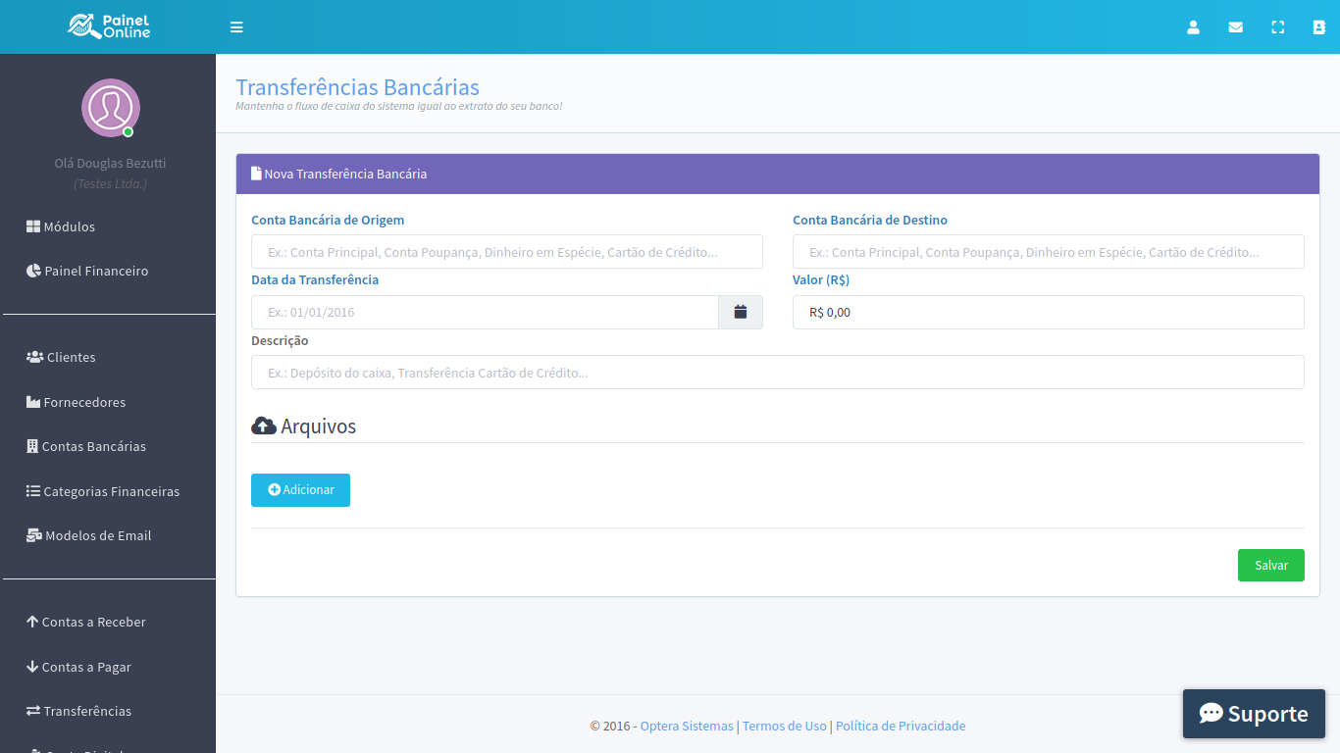The image size is (1340, 753).
Task: Select Contas Bancárias in sidebar
Action: (86, 446)
